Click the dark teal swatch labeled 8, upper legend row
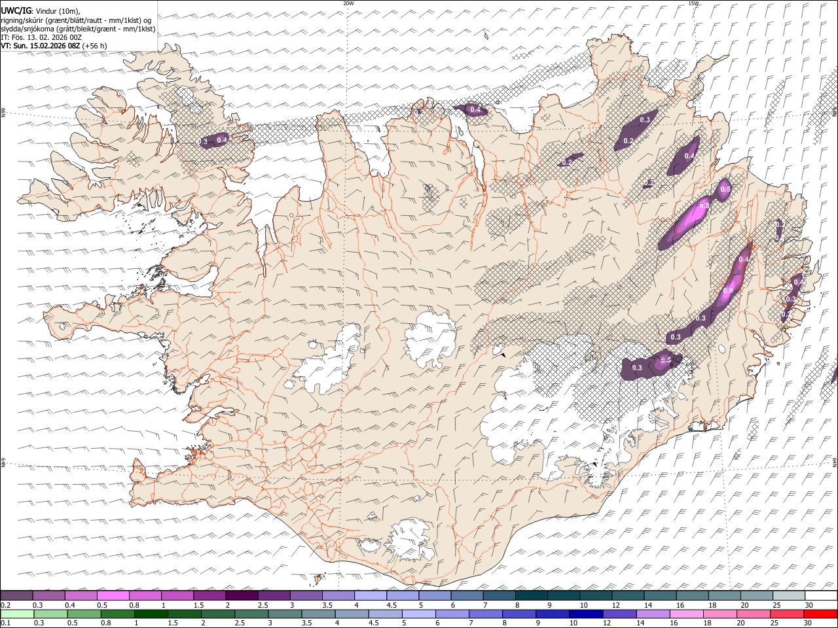838x628 pixels. coord(532,596)
